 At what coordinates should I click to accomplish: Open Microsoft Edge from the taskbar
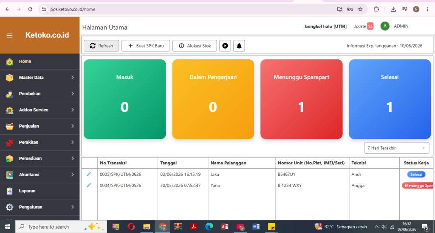coord(209,227)
